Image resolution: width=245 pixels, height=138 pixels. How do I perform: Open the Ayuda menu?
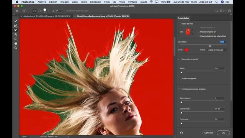tap(144, 2)
